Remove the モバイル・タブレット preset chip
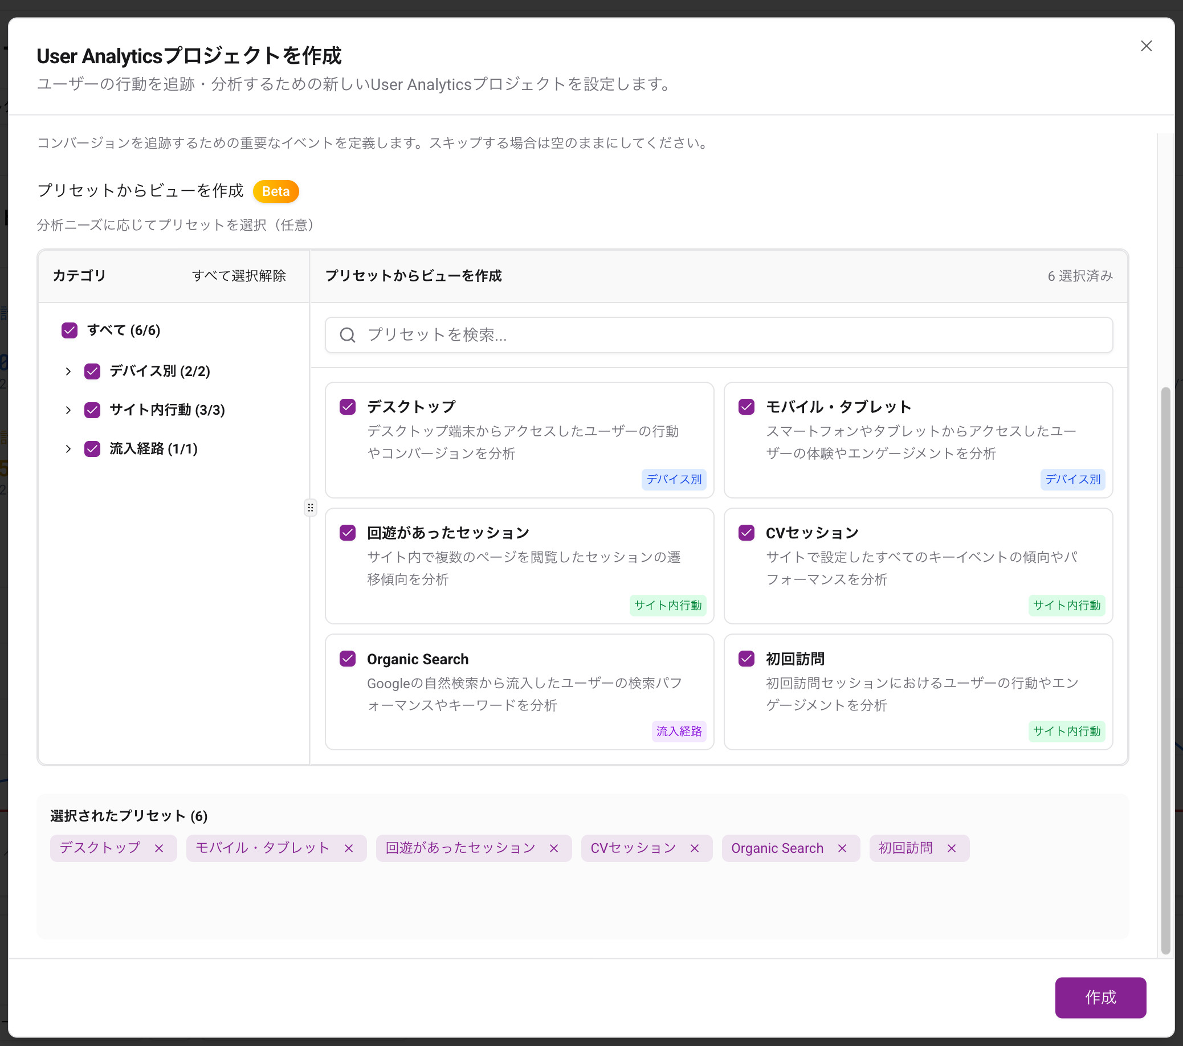 point(349,848)
